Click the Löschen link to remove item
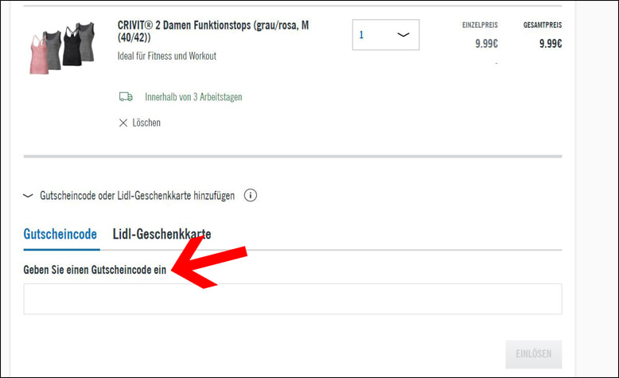This screenshot has width=619, height=378. tap(146, 123)
